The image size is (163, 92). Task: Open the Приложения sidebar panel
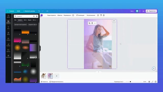tap(8, 56)
